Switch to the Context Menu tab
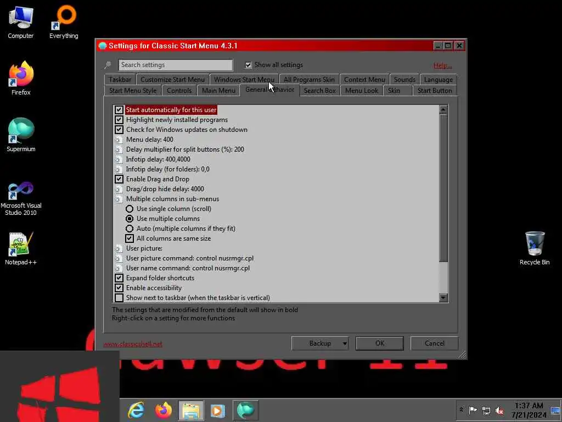 pos(364,80)
